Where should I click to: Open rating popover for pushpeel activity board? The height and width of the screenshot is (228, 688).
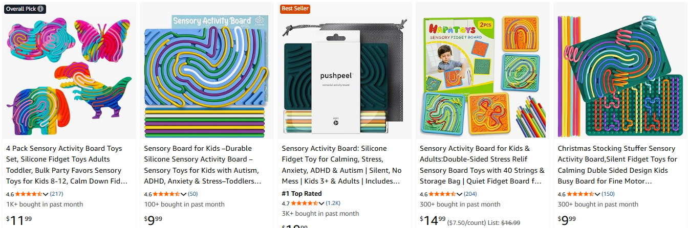321,203
